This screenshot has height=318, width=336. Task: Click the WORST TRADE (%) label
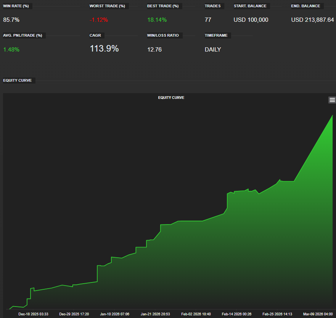coord(107,6)
